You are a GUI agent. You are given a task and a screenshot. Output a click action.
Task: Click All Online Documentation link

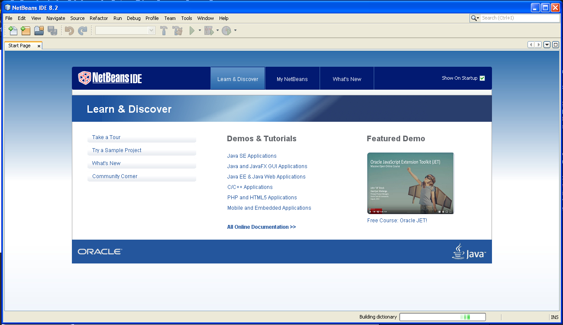261,227
